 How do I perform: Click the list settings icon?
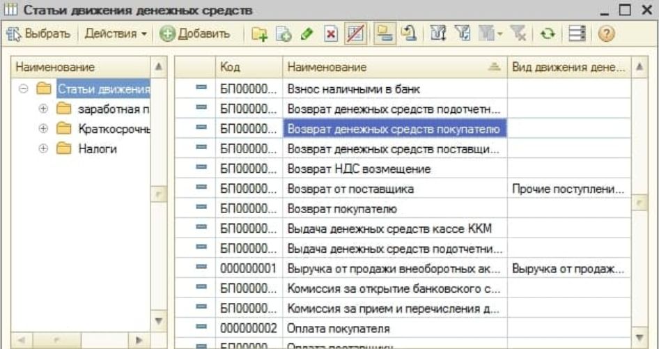pos(577,34)
